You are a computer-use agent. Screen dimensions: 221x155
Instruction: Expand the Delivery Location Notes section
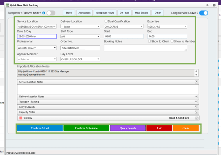tap(196, 97)
